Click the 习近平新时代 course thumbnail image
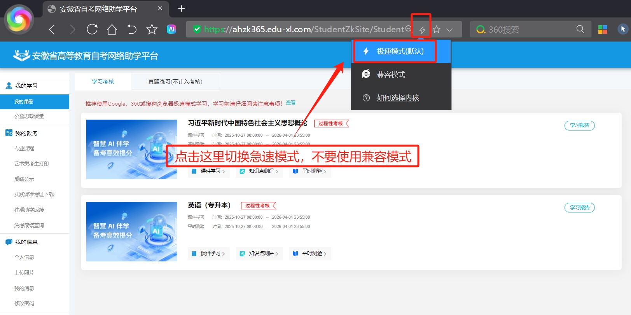This screenshot has width=631, height=315. 132,149
